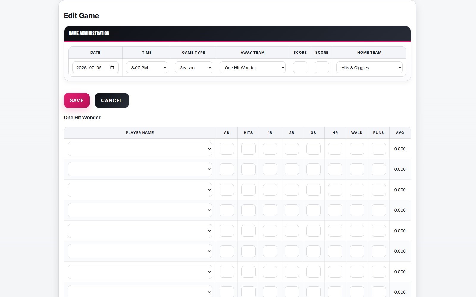Screen dimensions: 476x297
Task: Click the PLAYER NAME column header
Action: [x=140, y=133]
